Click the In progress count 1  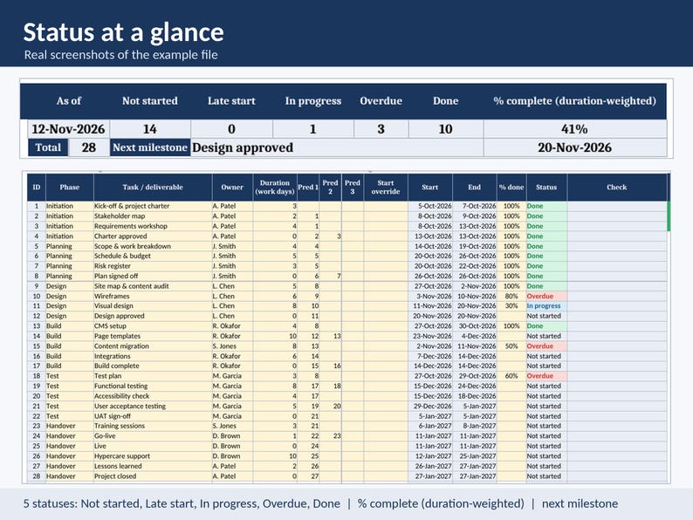(x=313, y=129)
